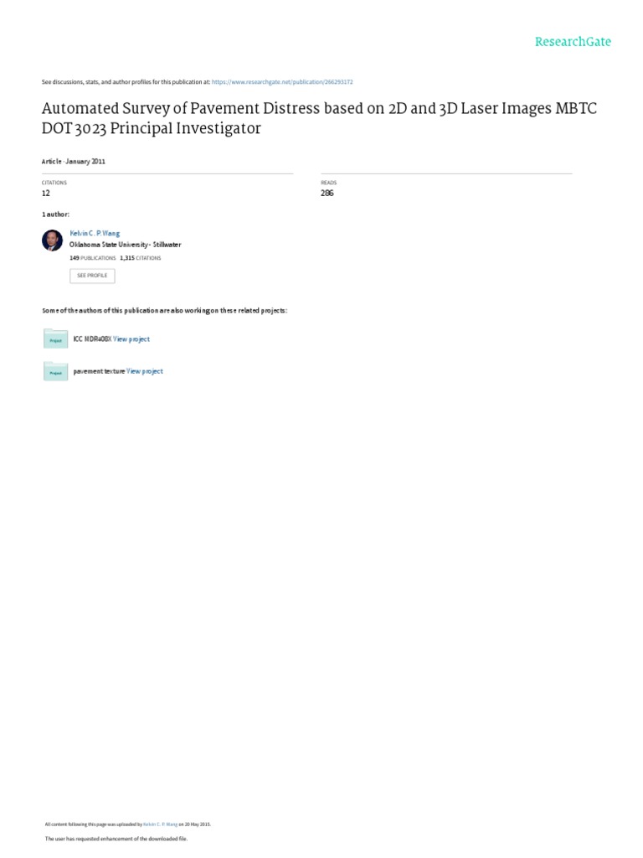Click the author profile photo
The image size is (643, 858).
[53, 240]
